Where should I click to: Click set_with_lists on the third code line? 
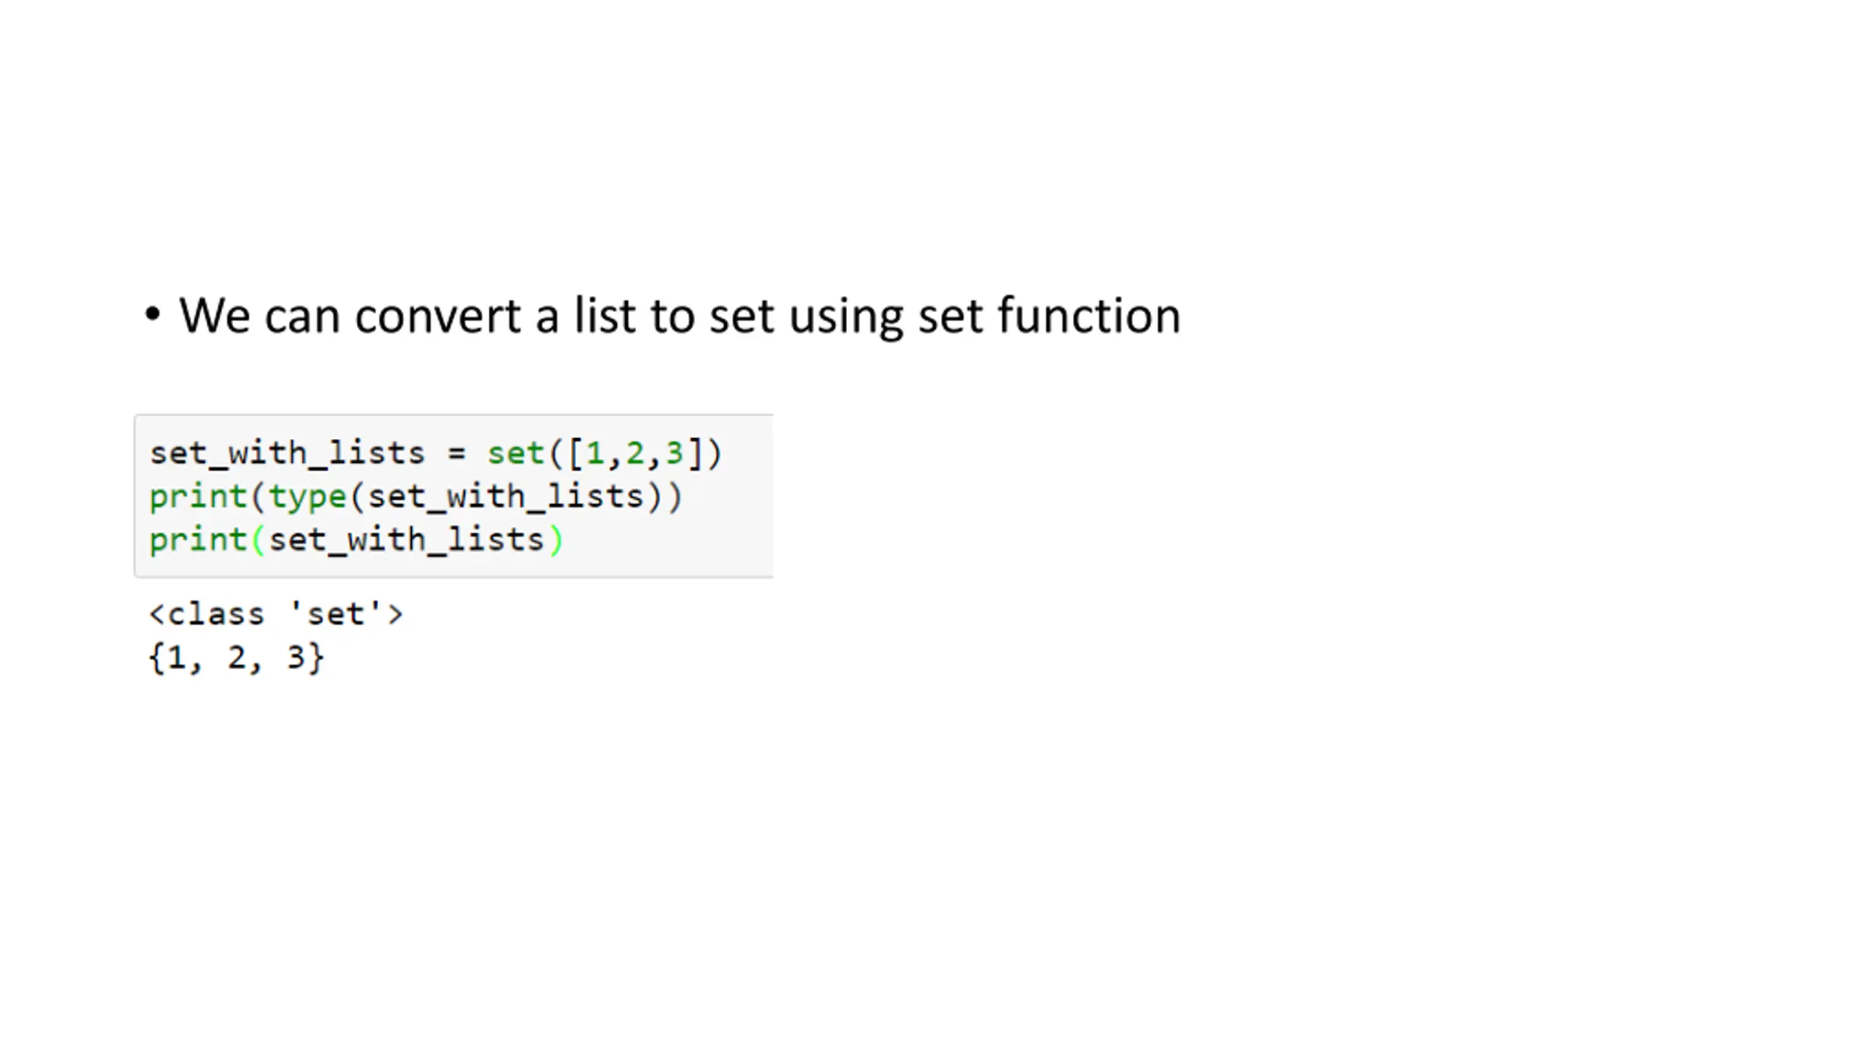(407, 541)
